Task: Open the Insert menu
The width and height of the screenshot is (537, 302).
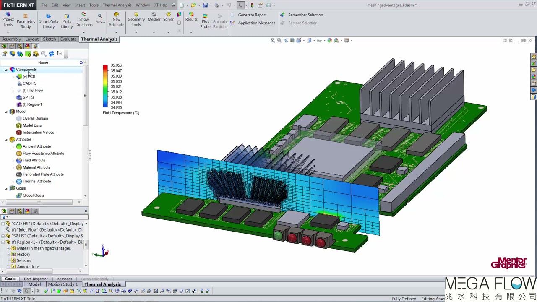Action: tap(80, 5)
